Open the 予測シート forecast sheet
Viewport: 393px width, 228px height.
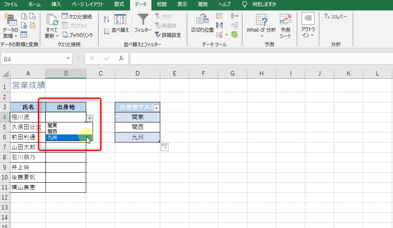(285, 26)
